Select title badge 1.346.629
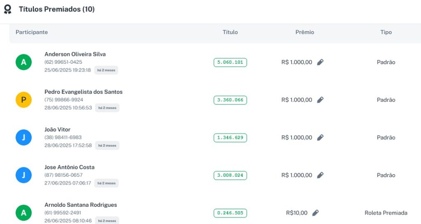The width and height of the screenshot is (421, 224). pos(230,138)
